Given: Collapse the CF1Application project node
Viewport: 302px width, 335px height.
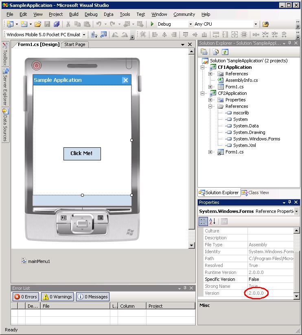Looking at the screenshot, I should (202, 67).
